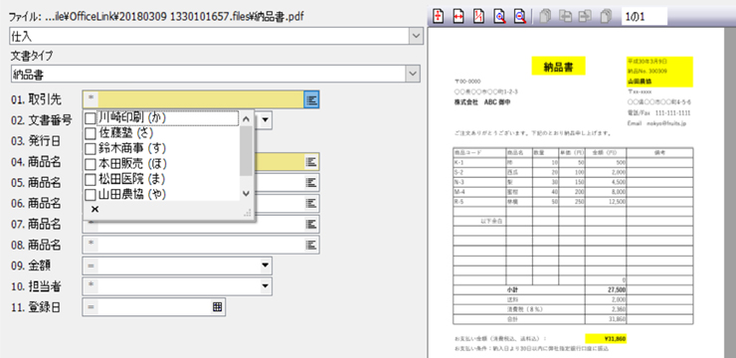The width and height of the screenshot is (736, 358).
Task: Click the page number box 1の1
Action: click(x=644, y=17)
